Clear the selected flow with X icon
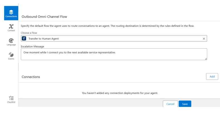This screenshot has width=220, height=116. (204, 39)
